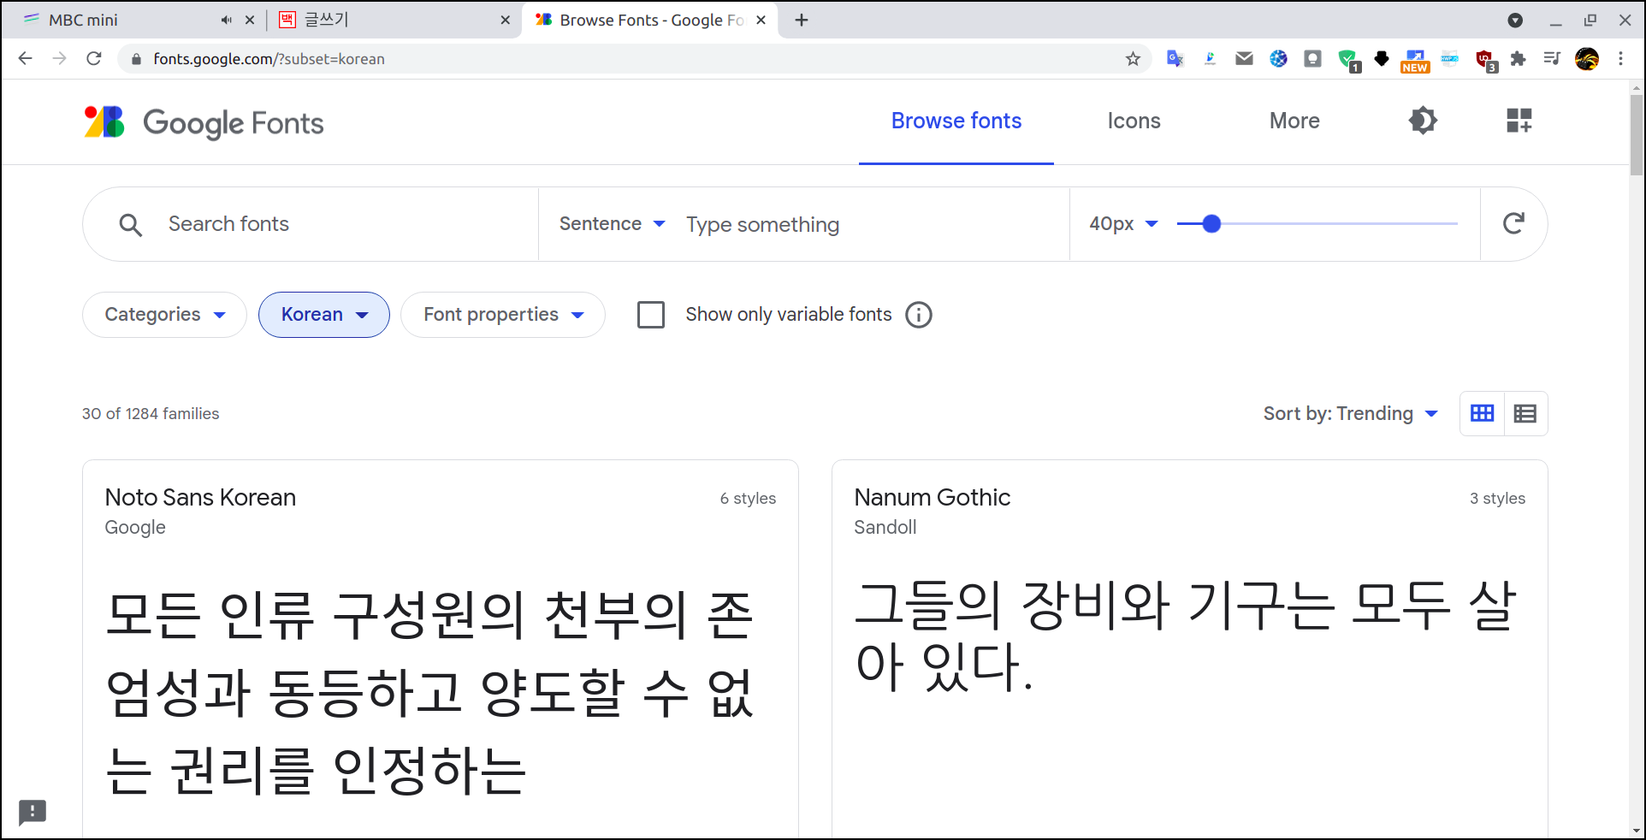Expand the Categories filter
1646x840 pixels.
click(x=164, y=315)
